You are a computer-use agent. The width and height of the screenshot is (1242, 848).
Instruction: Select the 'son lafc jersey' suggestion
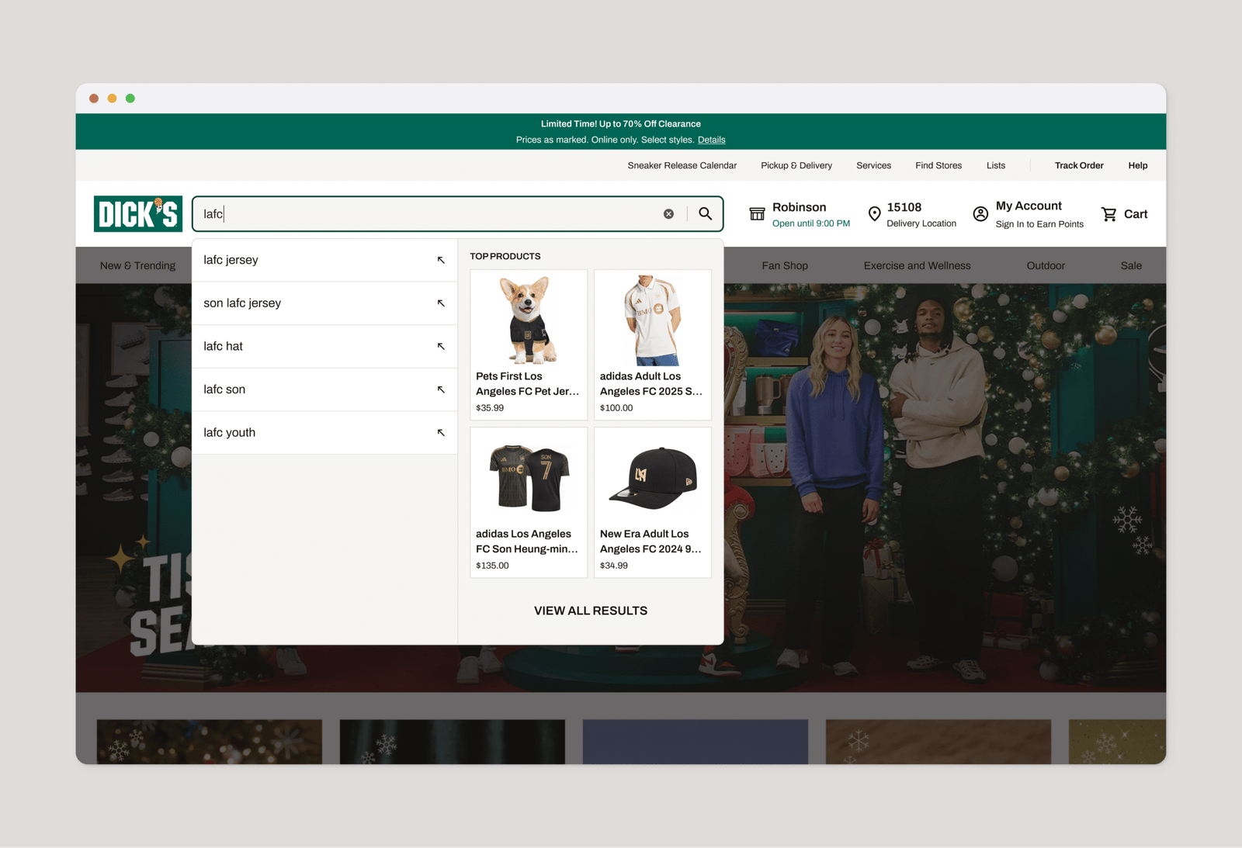pyautogui.click(x=242, y=303)
